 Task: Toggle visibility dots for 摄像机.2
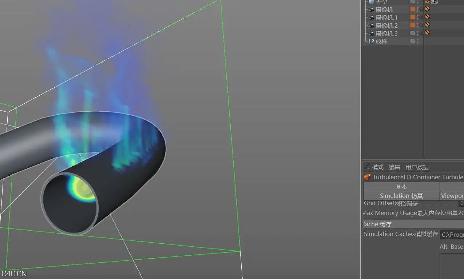coord(417,25)
